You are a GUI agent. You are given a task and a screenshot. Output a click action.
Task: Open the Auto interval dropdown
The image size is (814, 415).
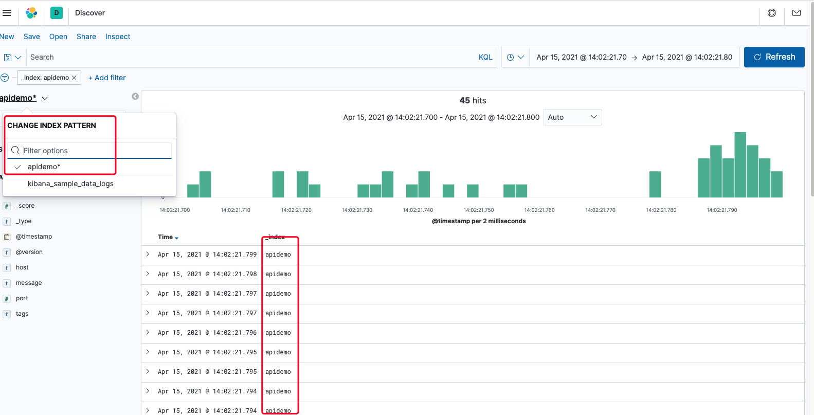click(572, 117)
